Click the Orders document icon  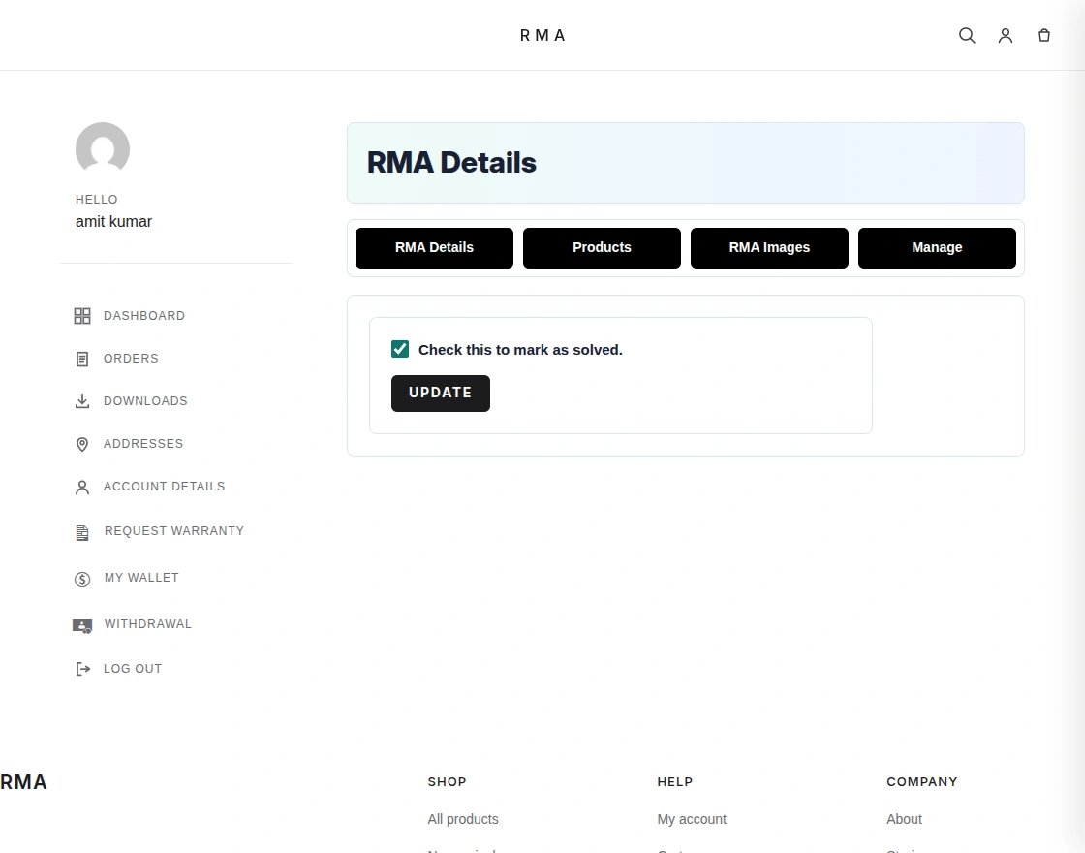(x=82, y=359)
